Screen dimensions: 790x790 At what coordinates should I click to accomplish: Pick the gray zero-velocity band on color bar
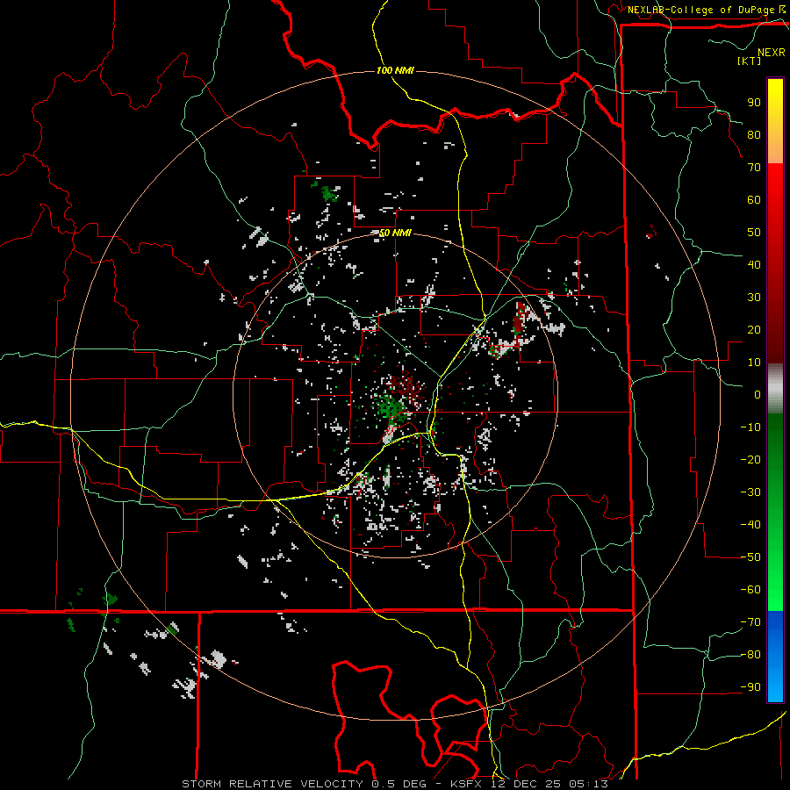tap(775, 389)
